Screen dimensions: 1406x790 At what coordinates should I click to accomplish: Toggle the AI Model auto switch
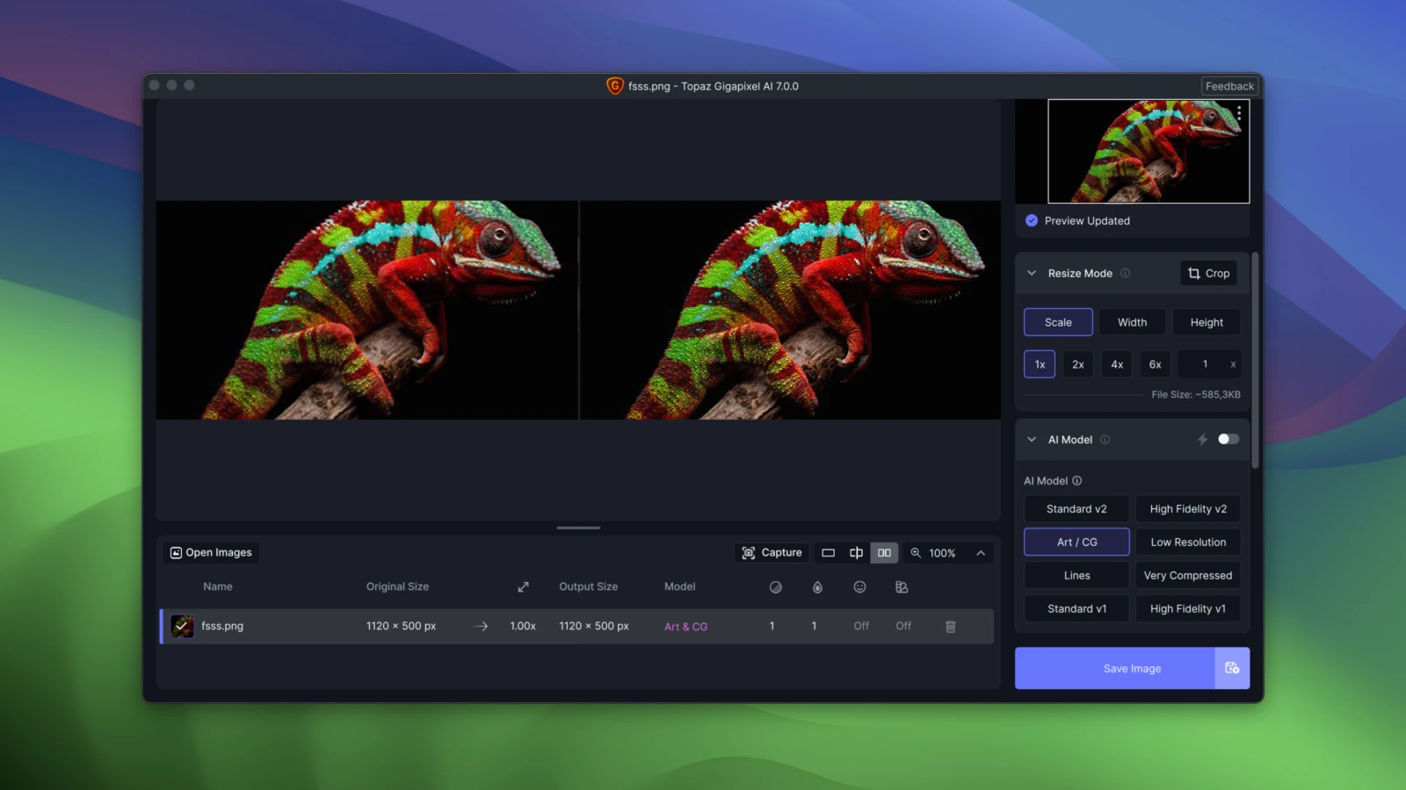(1228, 439)
